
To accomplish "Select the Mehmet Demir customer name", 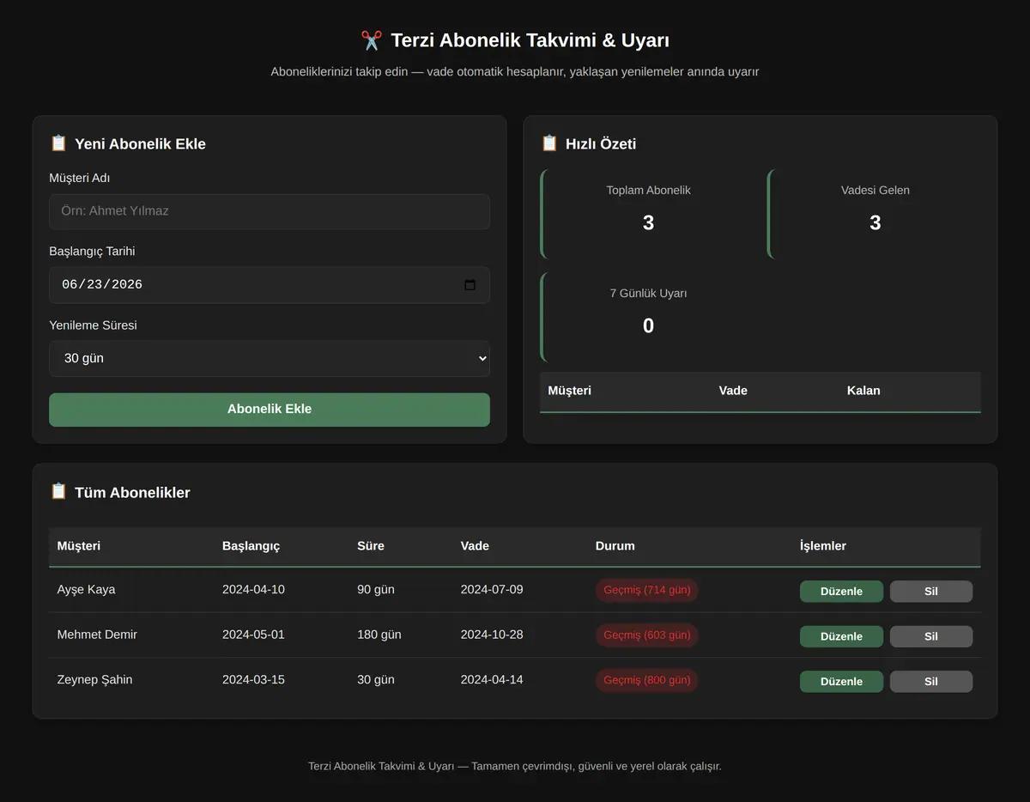I will [97, 635].
